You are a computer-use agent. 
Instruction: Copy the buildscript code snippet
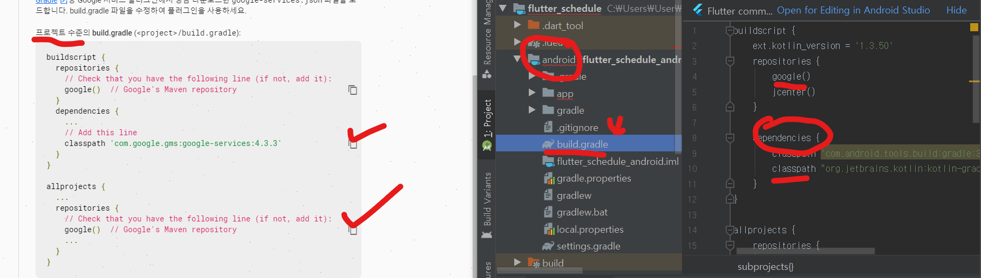(352, 90)
